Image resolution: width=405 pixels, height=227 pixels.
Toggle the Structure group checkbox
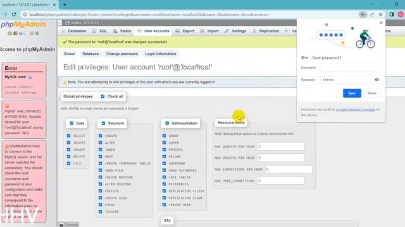tap(103, 124)
